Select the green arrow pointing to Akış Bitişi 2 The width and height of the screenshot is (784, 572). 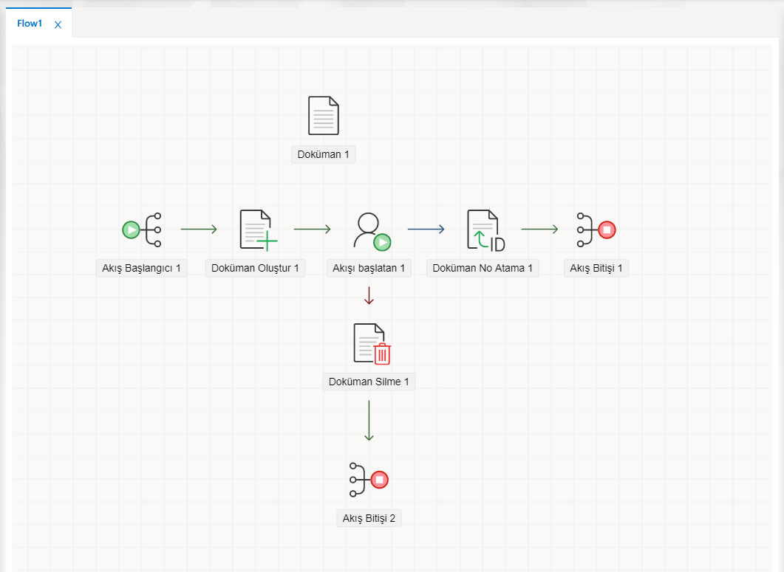[369, 421]
